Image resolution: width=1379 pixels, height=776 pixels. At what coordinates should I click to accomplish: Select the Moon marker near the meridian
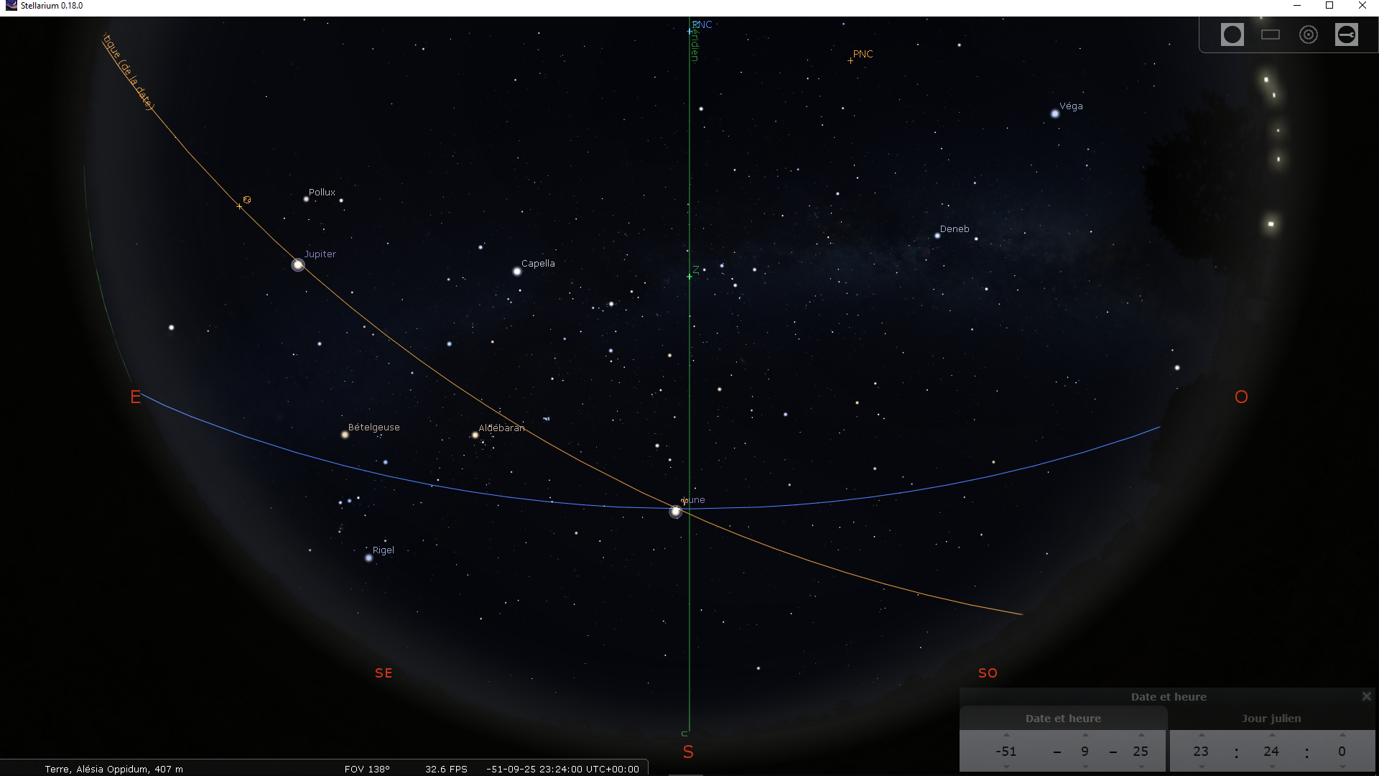coord(675,512)
